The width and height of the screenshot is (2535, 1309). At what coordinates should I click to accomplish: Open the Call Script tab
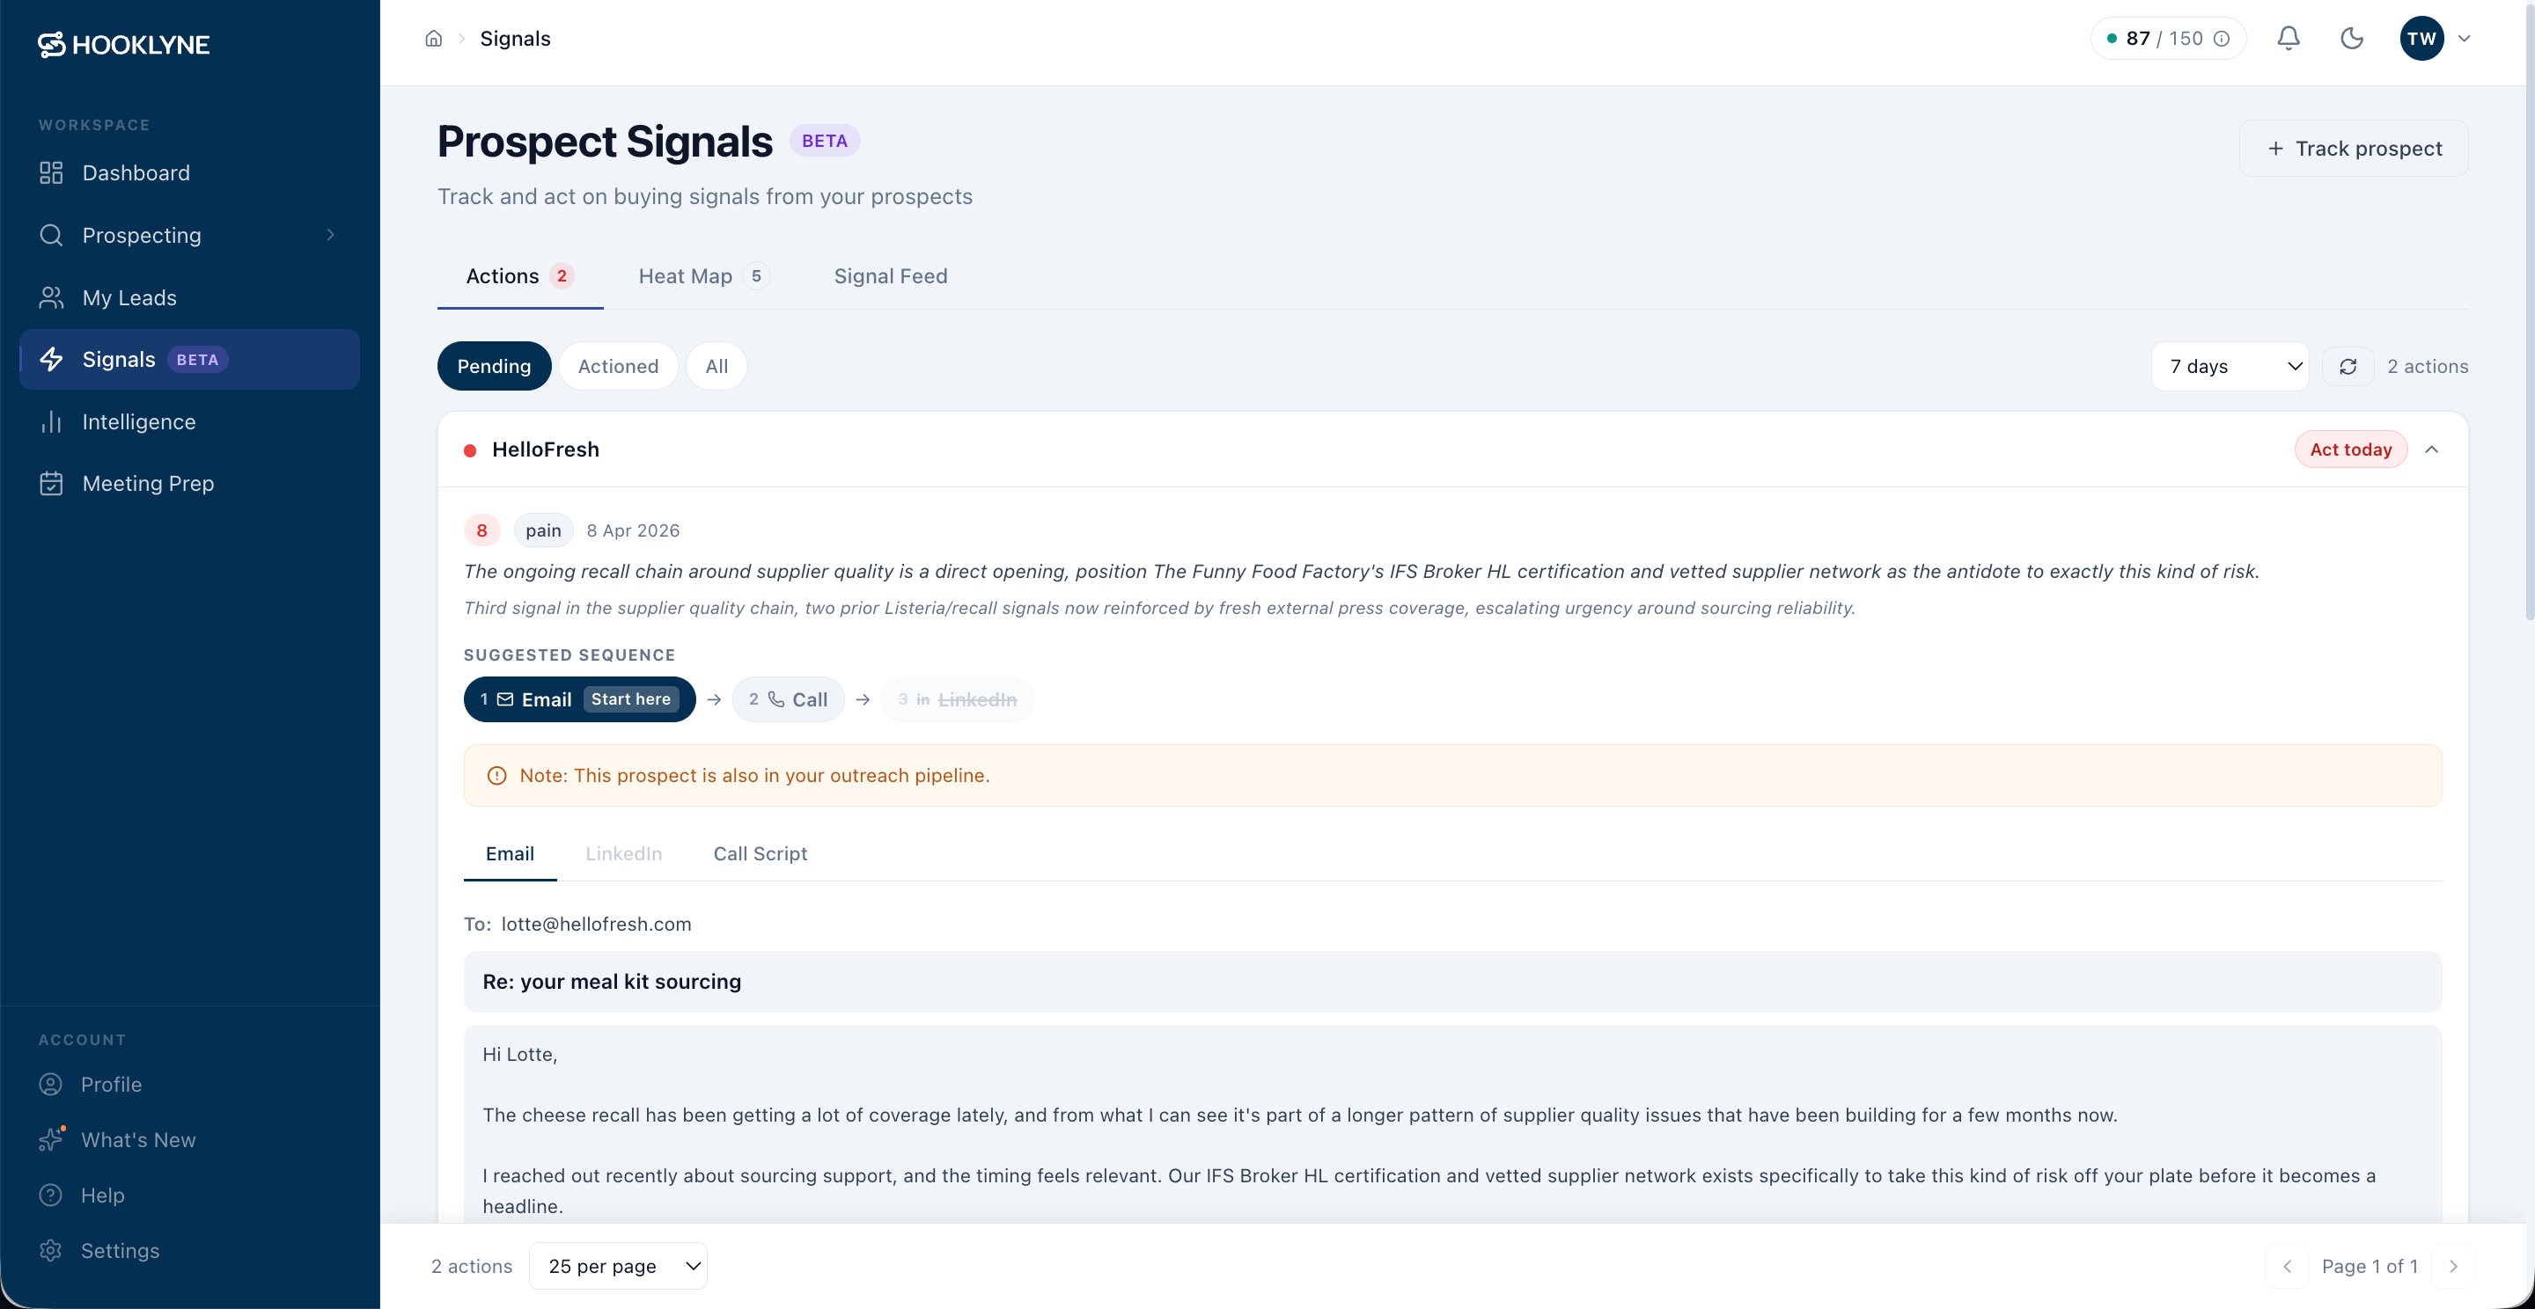coord(760,853)
